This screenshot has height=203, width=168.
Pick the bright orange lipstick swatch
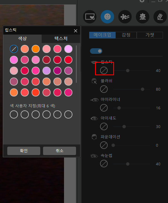[x=36, y=49]
